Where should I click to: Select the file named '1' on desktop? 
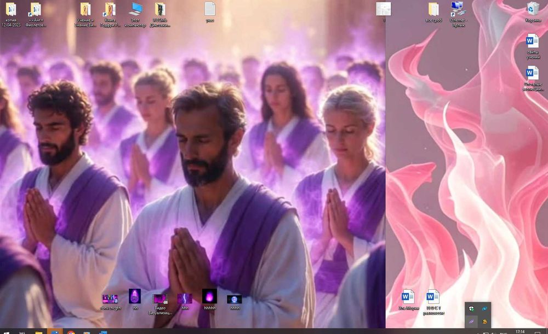[x=384, y=9]
